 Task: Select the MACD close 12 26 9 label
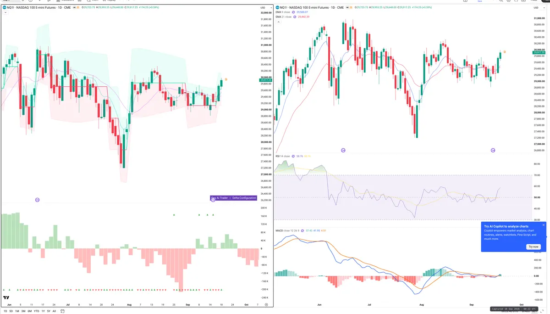[287, 230]
